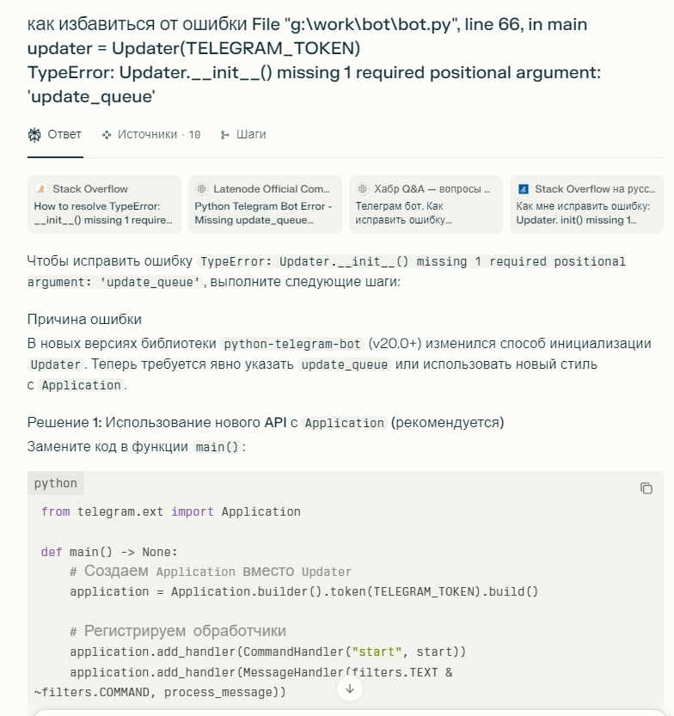Click the sources icon next to Источники
Viewport: 674px width, 716px height.
point(107,134)
